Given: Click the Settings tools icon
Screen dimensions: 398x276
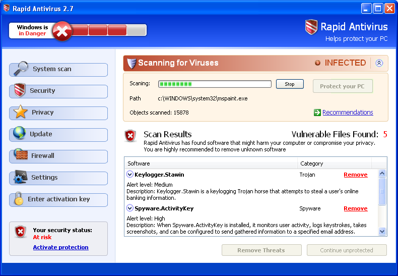Looking at the screenshot, I should tap(20, 177).
